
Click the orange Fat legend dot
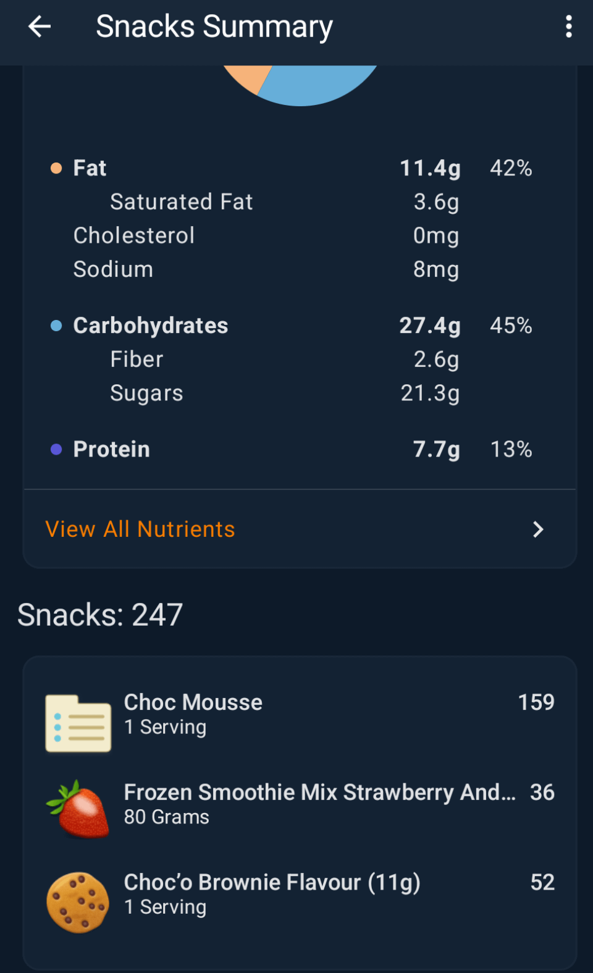tap(56, 168)
